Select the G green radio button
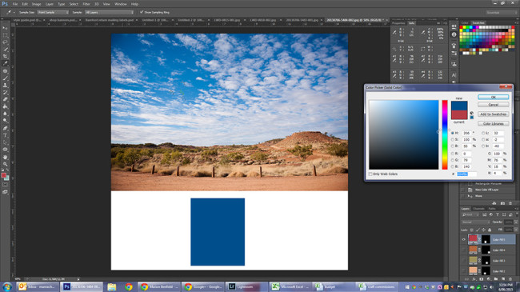520x292 pixels. tap(453, 160)
